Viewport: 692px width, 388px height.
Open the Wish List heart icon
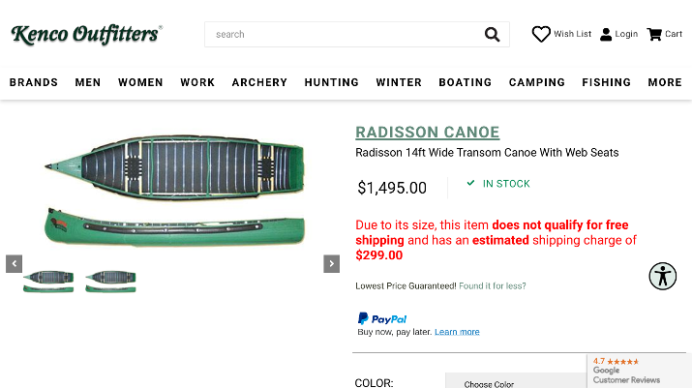coord(541,34)
